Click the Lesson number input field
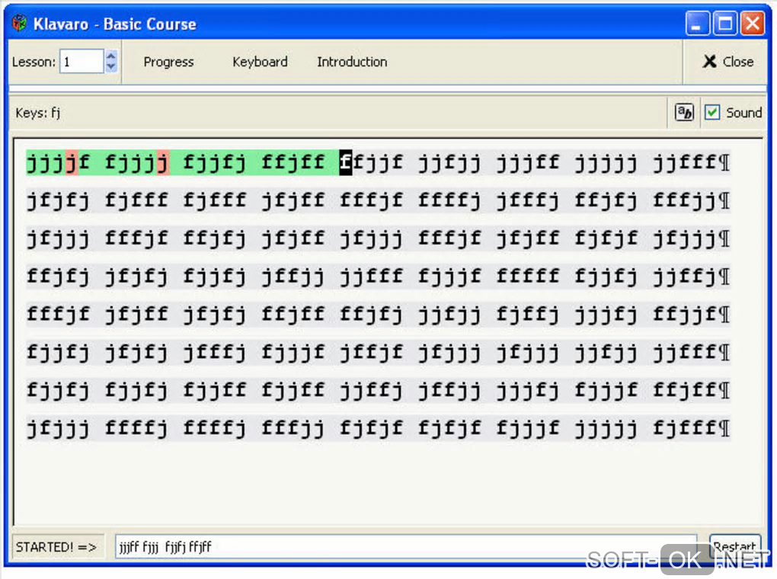The image size is (777, 579). (x=82, y=62)
